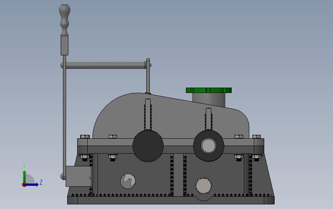Select the "Y" axis label

pyautogui.click(x=24, y=166)
